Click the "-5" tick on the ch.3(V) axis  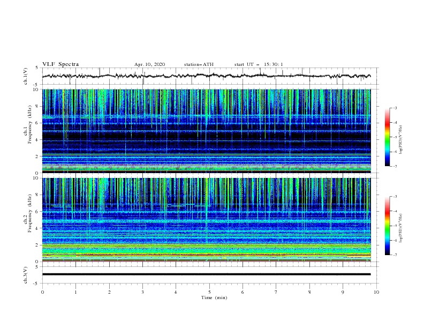[36, 284]
